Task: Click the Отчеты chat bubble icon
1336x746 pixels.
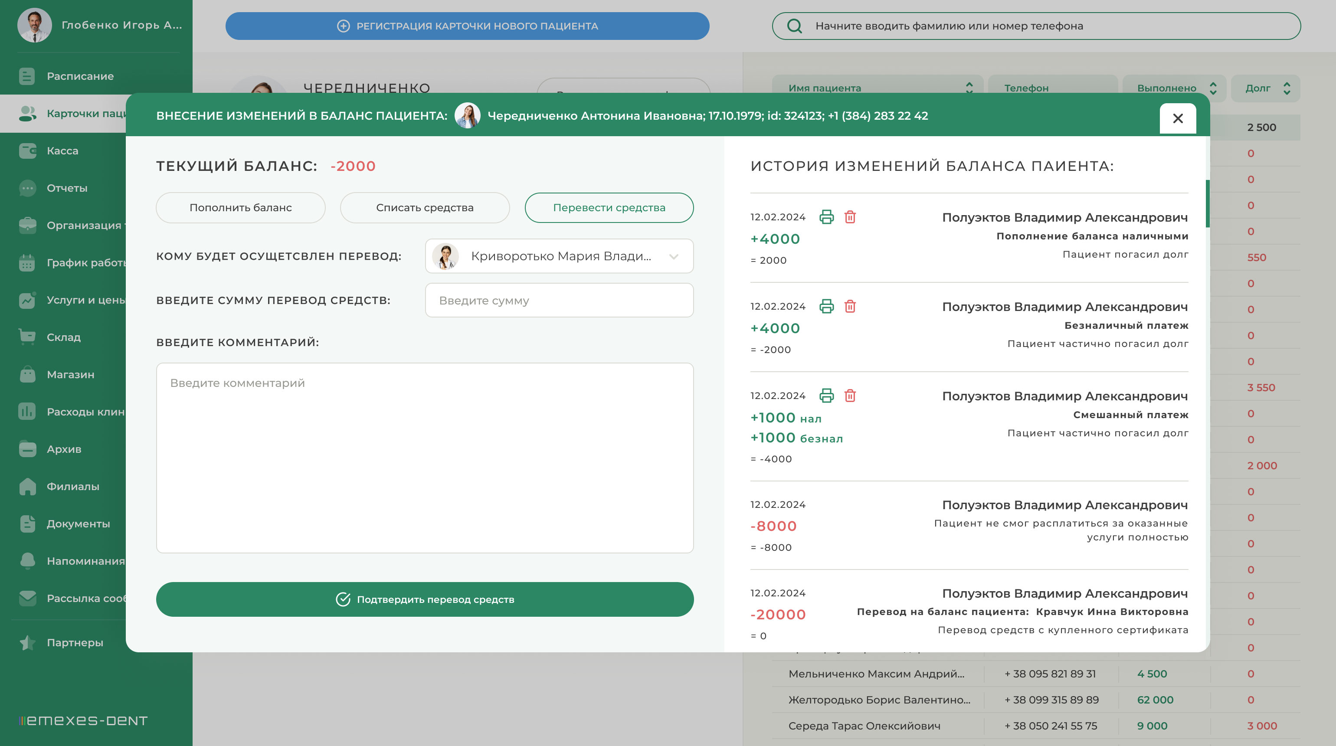Action: [27, 188]
